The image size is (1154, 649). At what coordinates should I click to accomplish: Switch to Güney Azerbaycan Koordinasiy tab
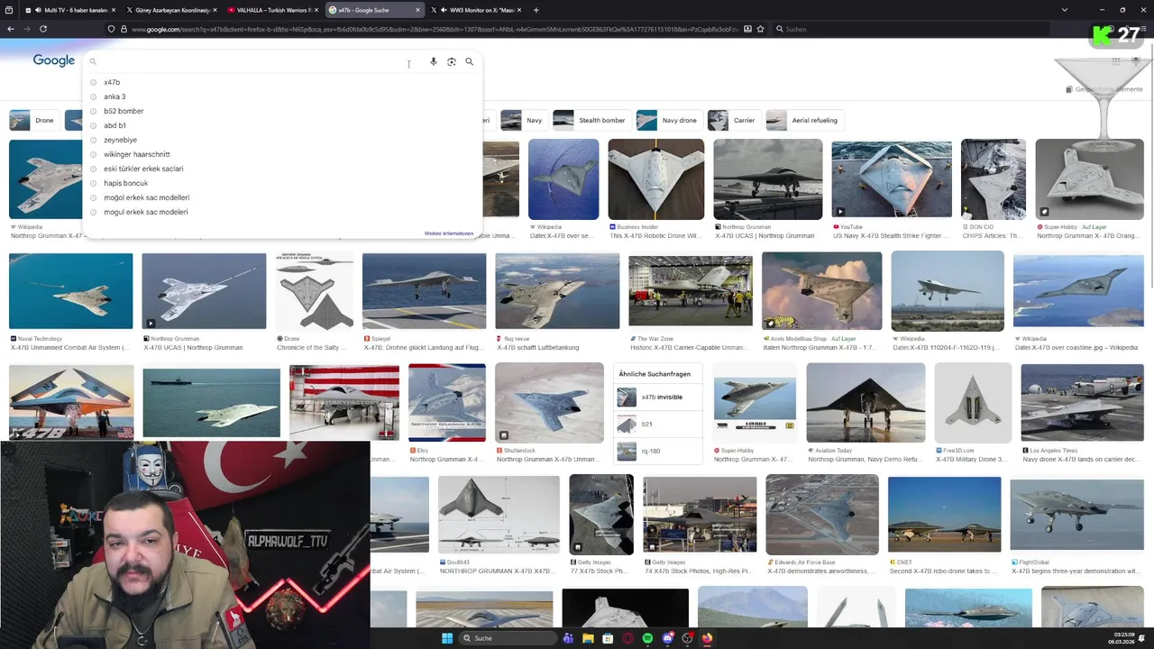coord(171,10)
